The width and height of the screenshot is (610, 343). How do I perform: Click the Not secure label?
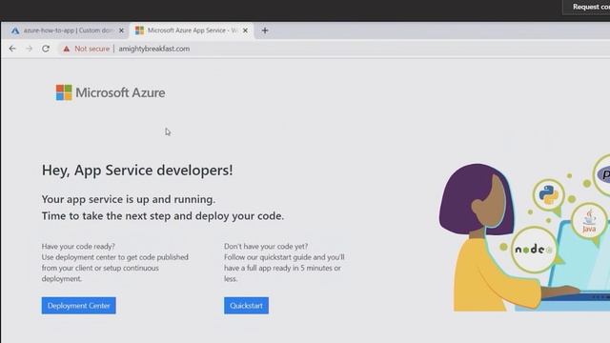(x=91, y=49)
